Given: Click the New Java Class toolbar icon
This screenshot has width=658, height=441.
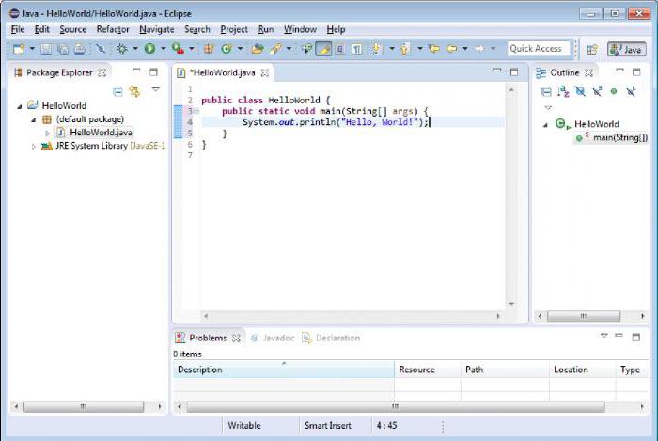Looking at the screenshot, I should tap(227, 49).
